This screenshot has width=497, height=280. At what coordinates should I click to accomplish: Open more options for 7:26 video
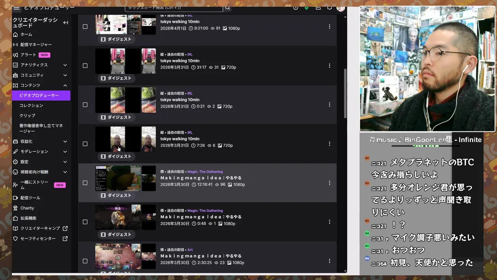pos(329,144)
